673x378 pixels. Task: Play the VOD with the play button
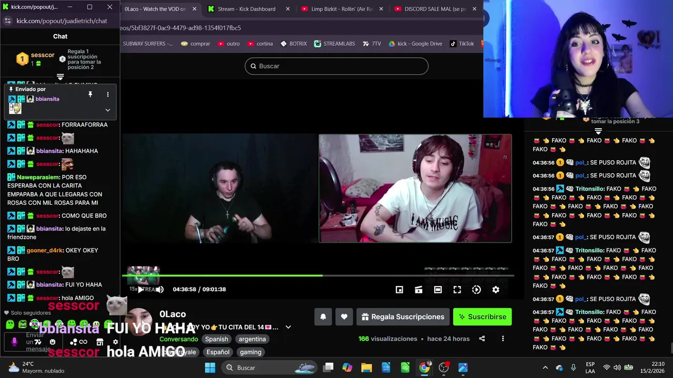pyautogui.click(x=140, y=289)
